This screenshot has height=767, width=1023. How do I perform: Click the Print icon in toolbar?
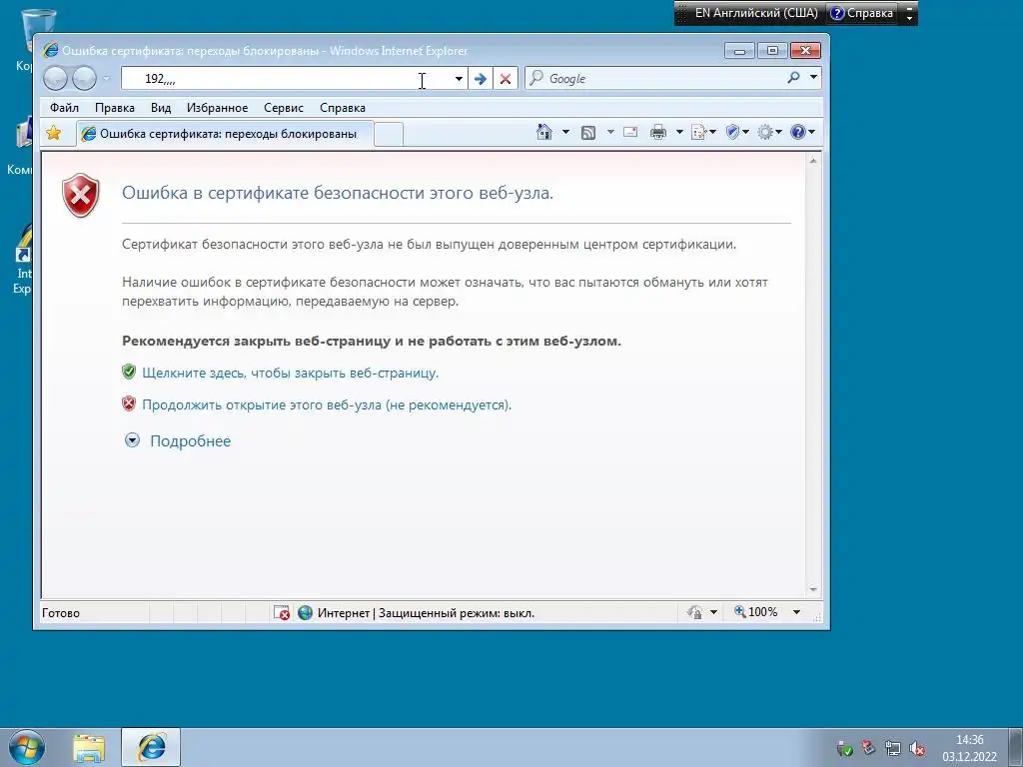(658, 133)
